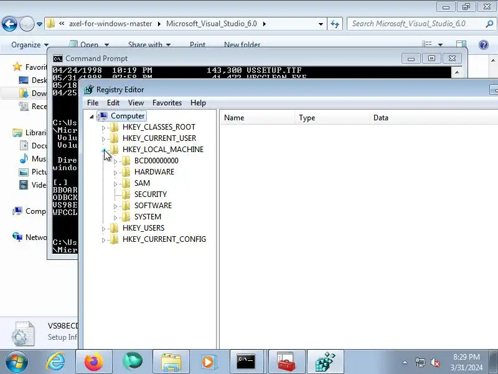Select the SAM key label
The image size is (498, 374).
tap(142, 183)
